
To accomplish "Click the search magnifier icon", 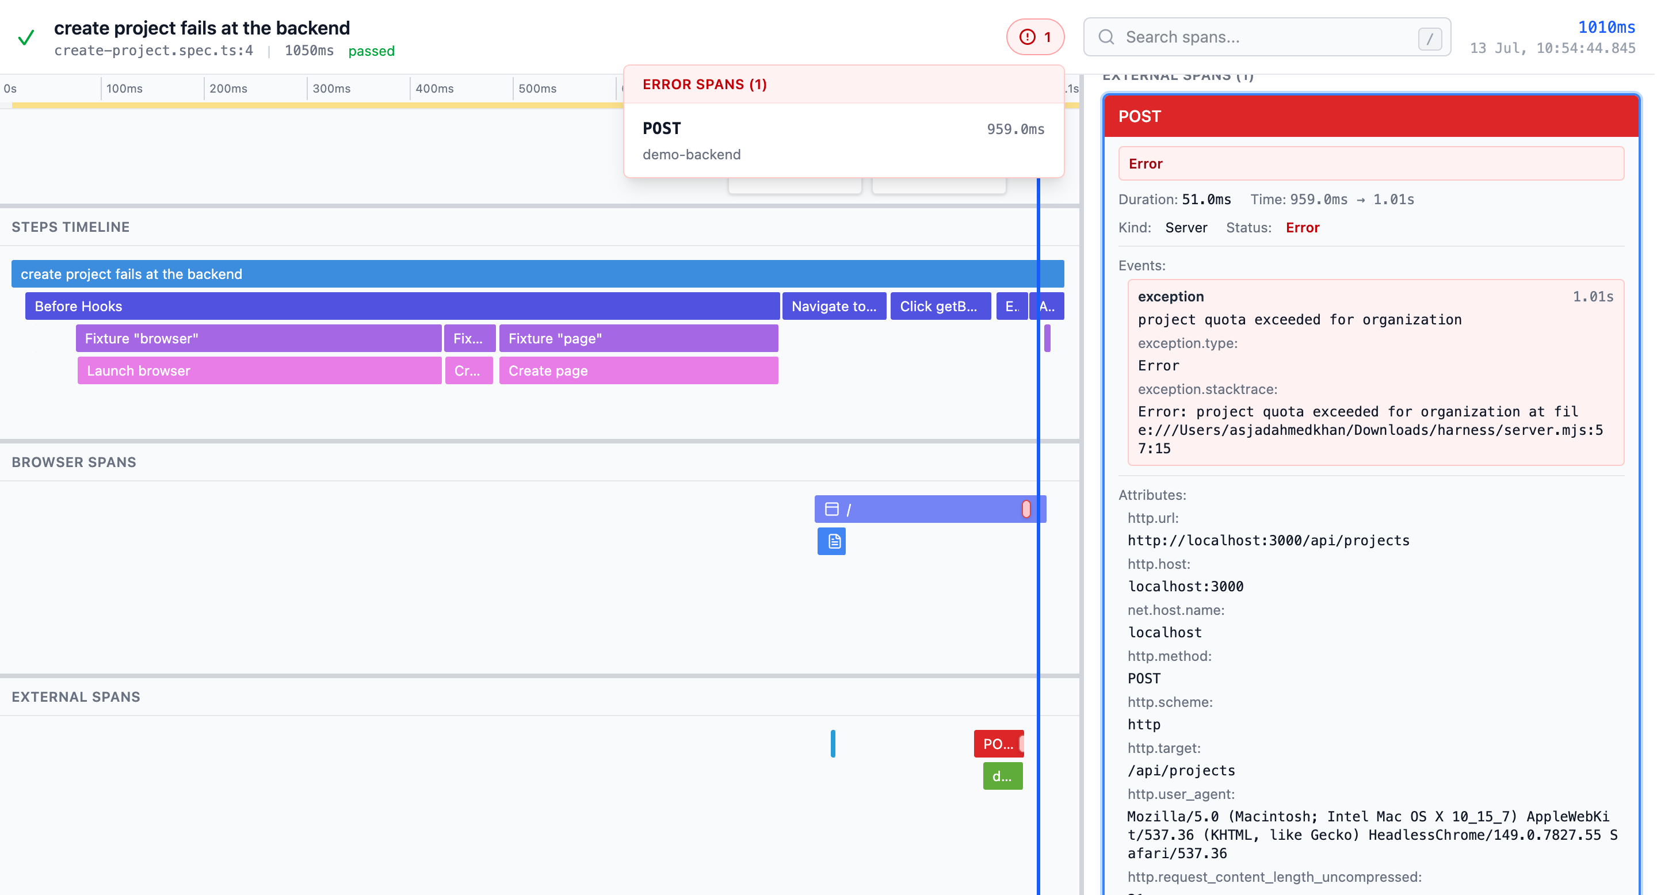I will tap(1106, 37).
